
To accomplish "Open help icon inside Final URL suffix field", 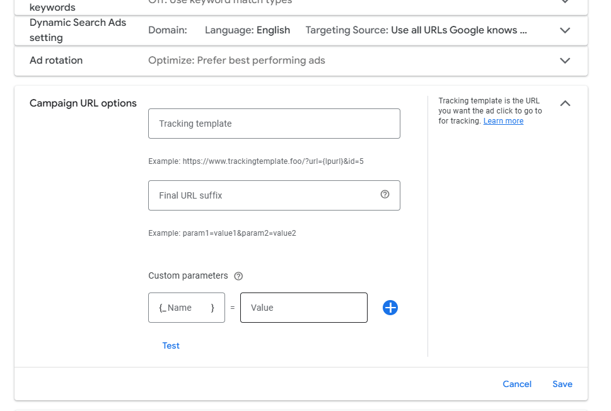I will (385, 194).
